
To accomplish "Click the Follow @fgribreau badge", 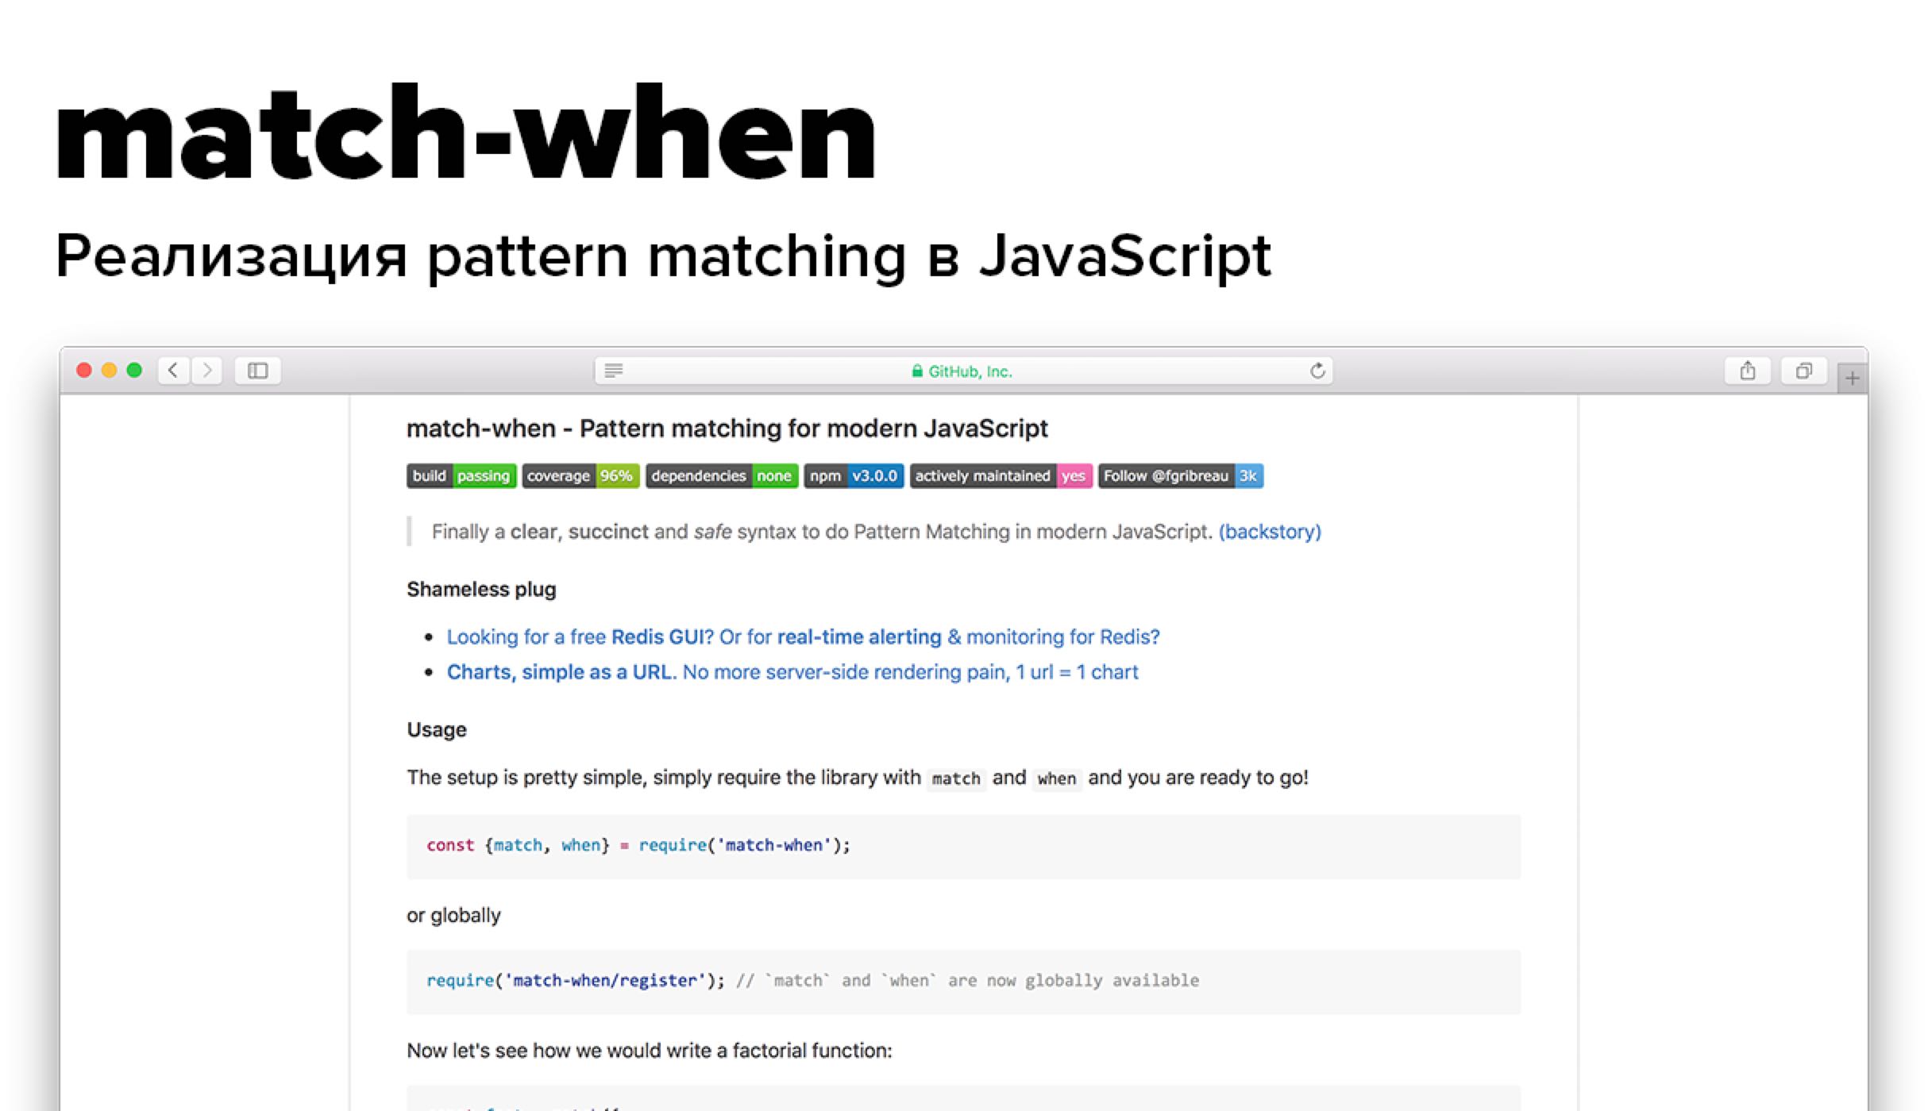I will click(x=1166, y=476).
